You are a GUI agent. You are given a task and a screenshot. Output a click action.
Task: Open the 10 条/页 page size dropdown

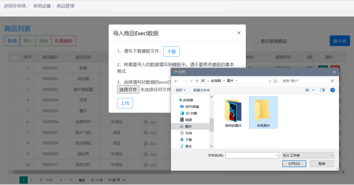[x=116, y=180]
